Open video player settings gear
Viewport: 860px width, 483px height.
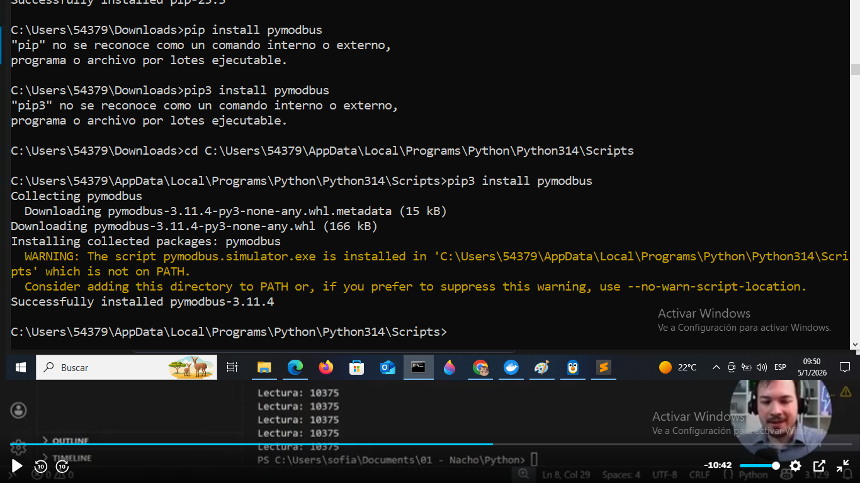796,466
